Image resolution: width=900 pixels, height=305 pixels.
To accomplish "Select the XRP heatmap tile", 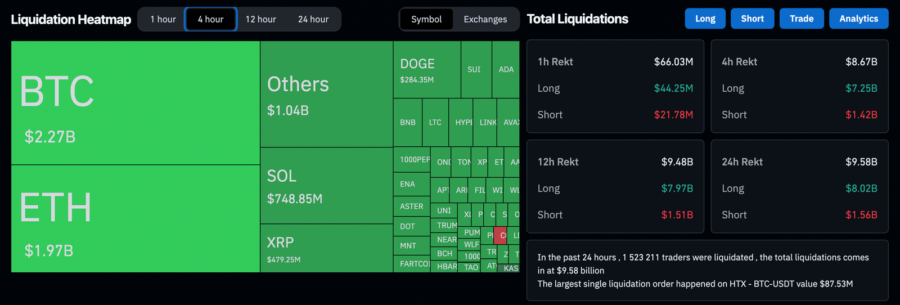I will point(326,248).
